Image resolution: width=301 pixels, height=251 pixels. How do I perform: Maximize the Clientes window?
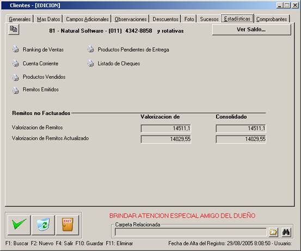click(287, 5)
